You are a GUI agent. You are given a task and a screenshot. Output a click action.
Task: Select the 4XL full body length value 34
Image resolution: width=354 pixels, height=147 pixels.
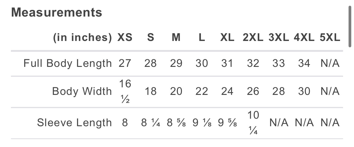click(304, 63)
